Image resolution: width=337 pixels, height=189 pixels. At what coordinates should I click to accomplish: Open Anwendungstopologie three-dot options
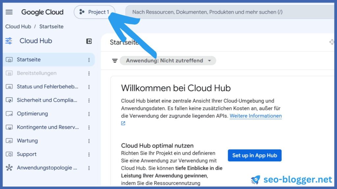(89, 168)
